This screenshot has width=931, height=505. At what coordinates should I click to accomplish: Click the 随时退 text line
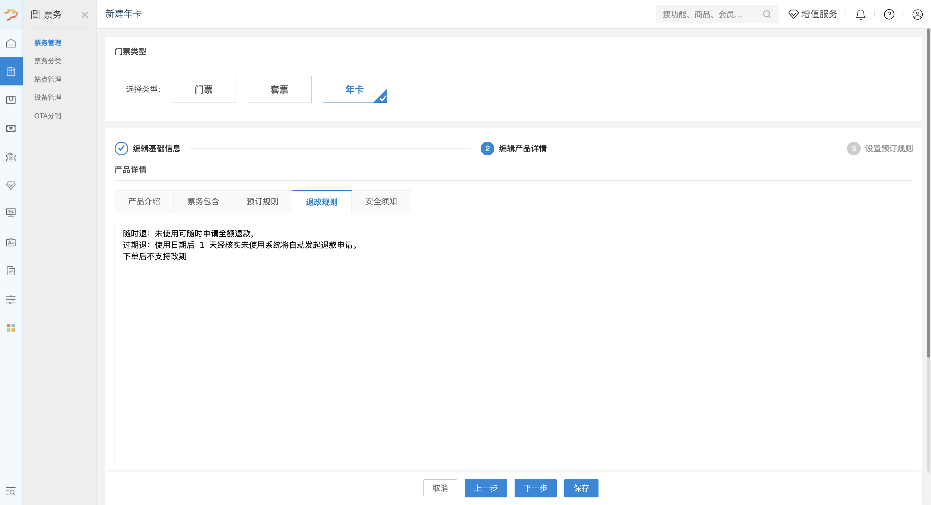click(189, 234)
